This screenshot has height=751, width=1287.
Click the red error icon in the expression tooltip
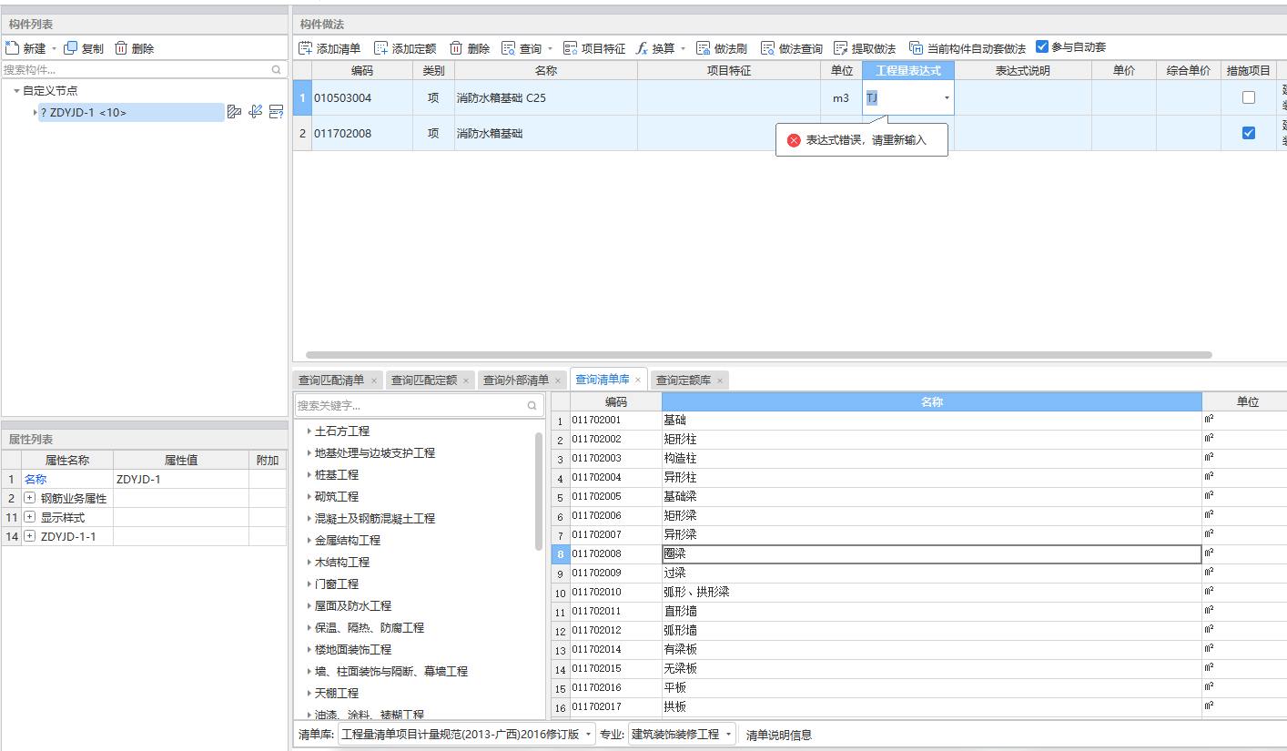click(x=794, y=140)
